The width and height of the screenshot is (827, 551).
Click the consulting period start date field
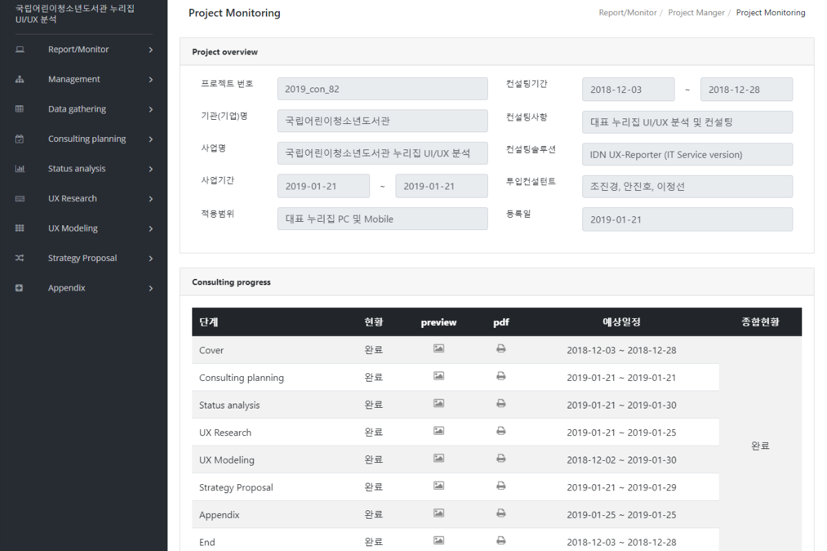628,90
